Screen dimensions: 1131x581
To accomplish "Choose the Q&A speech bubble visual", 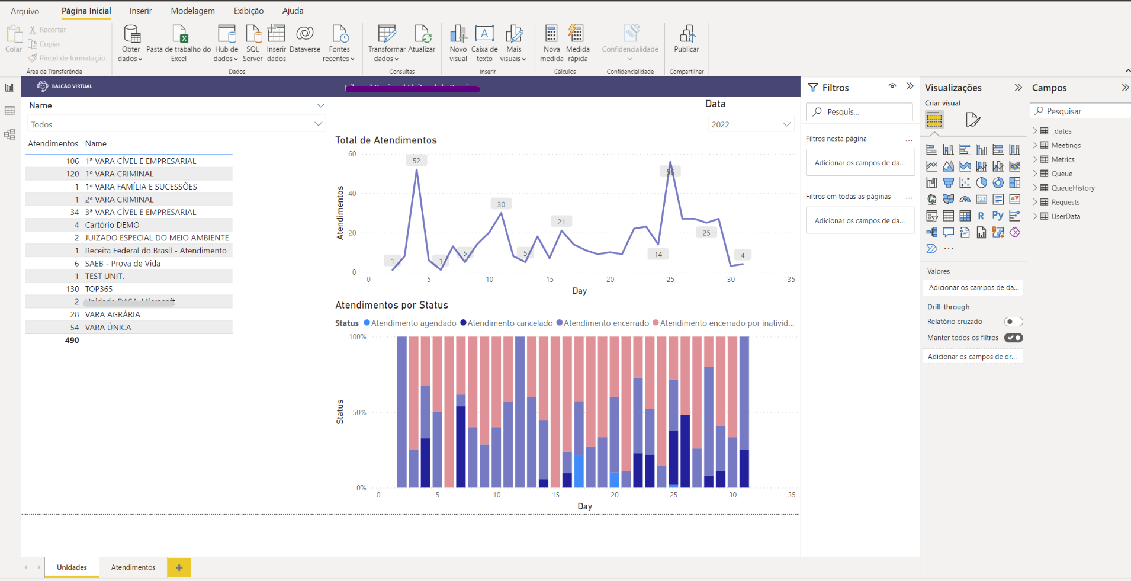I will [948, 232].
